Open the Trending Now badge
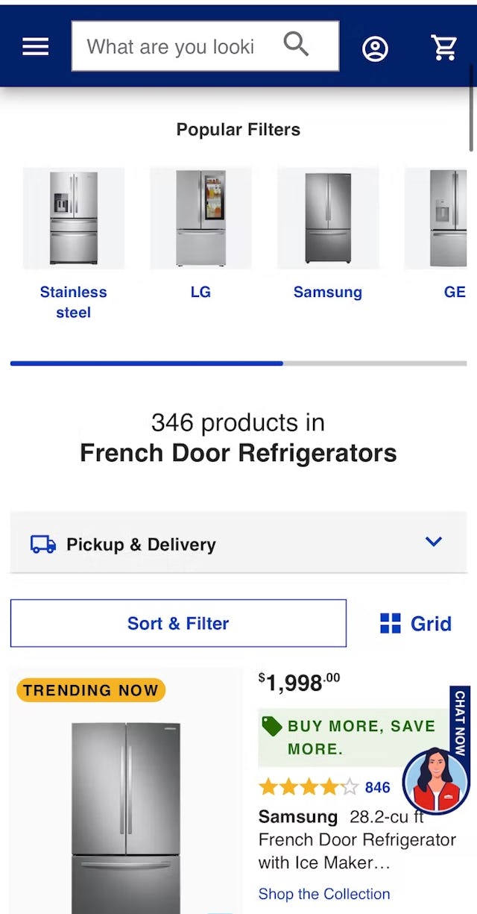The height and width of the screenshot is (914, 477). (x=89, y=690)
